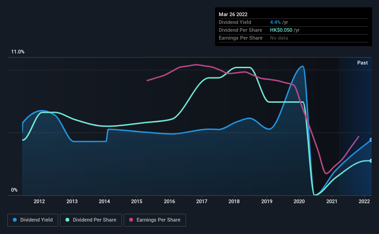Viewport: 379px width, 234px height.
Task: Click the 4.4% dividend yield value
Action: coord(275,22)
